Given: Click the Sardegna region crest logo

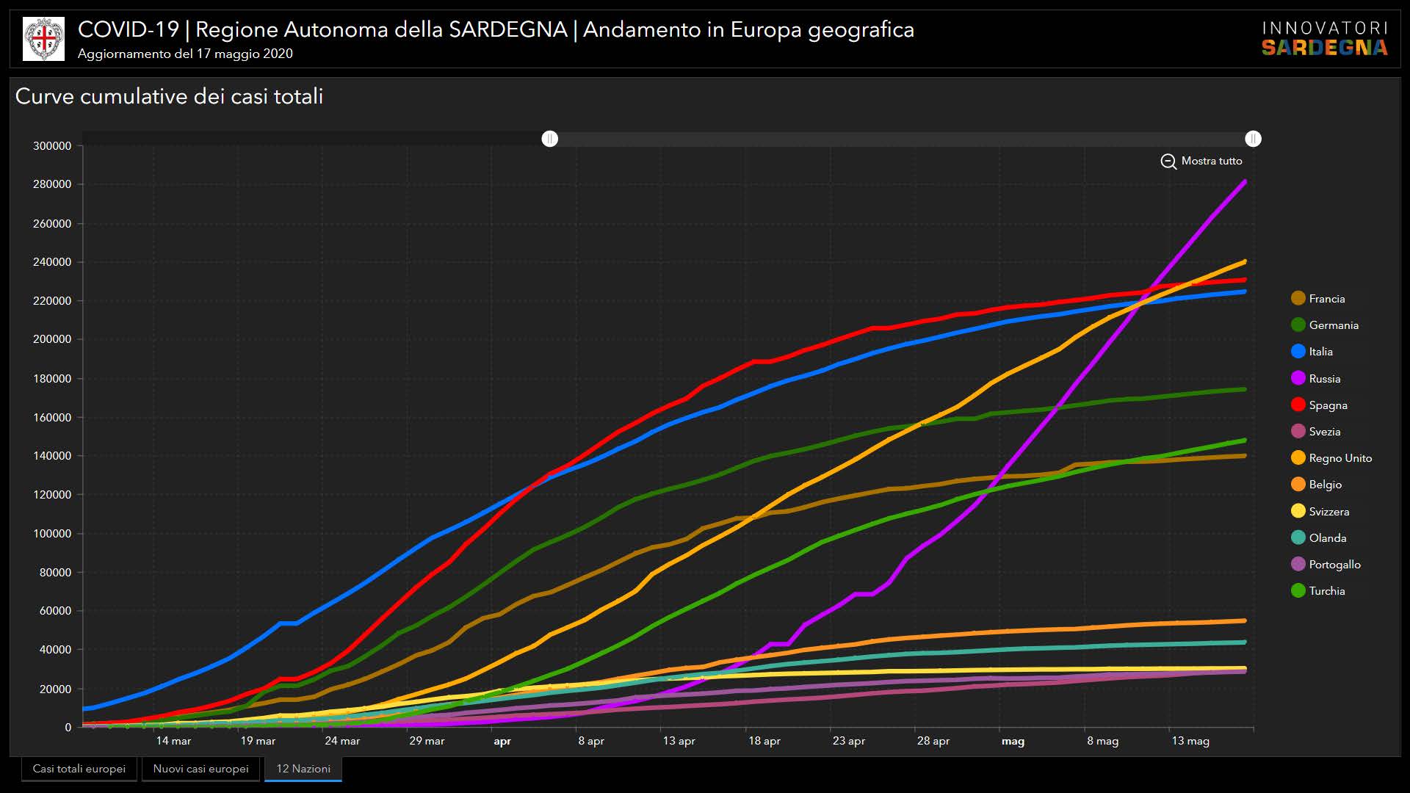Looking at the screenshot, I should pos(44,39).
